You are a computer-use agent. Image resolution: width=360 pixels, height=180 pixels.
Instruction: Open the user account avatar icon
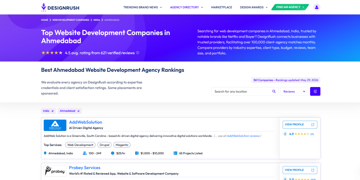[317, 7]
